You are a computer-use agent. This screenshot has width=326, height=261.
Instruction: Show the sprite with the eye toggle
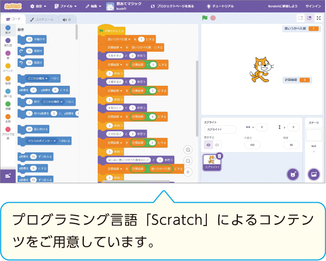pos(208,145)
